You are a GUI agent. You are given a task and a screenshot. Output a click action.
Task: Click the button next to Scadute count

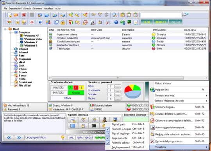pos(118,94)
